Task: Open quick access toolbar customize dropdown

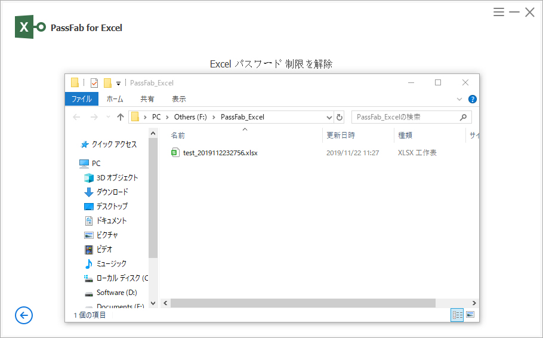Action: (118, 83)
